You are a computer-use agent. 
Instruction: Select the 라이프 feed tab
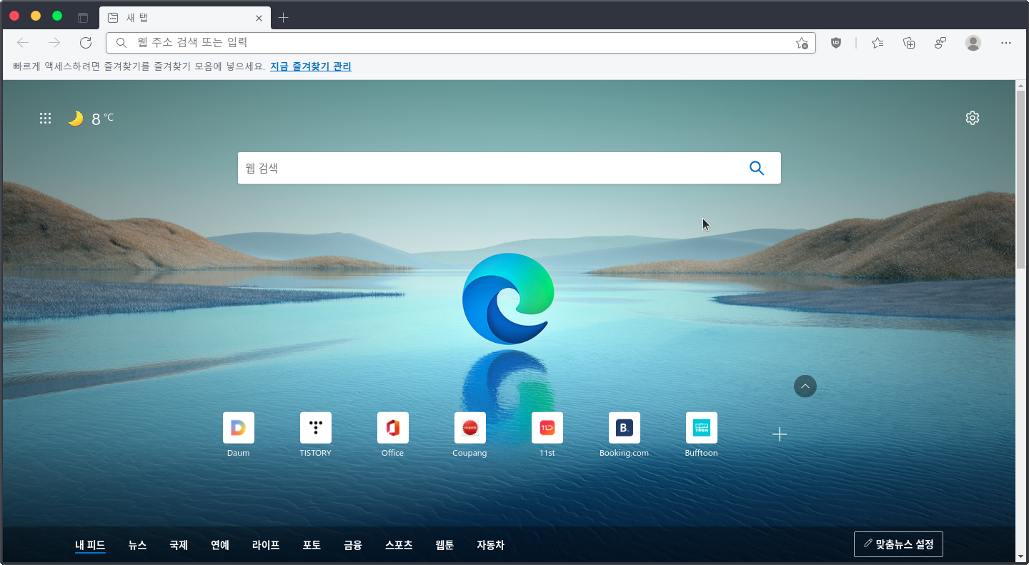(266, 545)
